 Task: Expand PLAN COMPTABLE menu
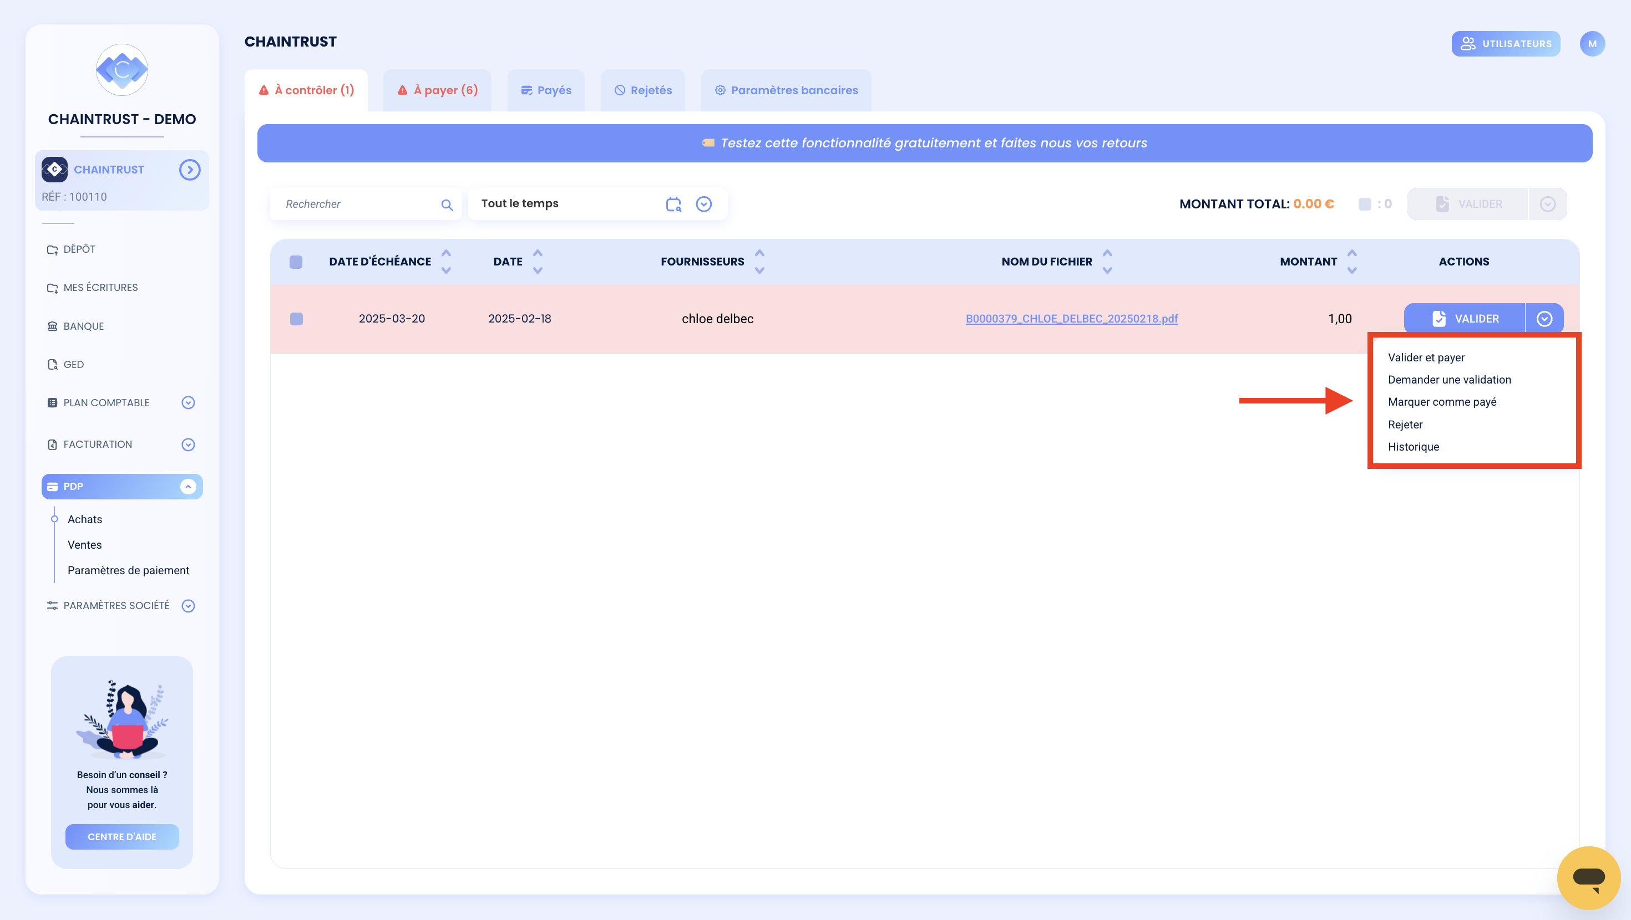[188, 403]
